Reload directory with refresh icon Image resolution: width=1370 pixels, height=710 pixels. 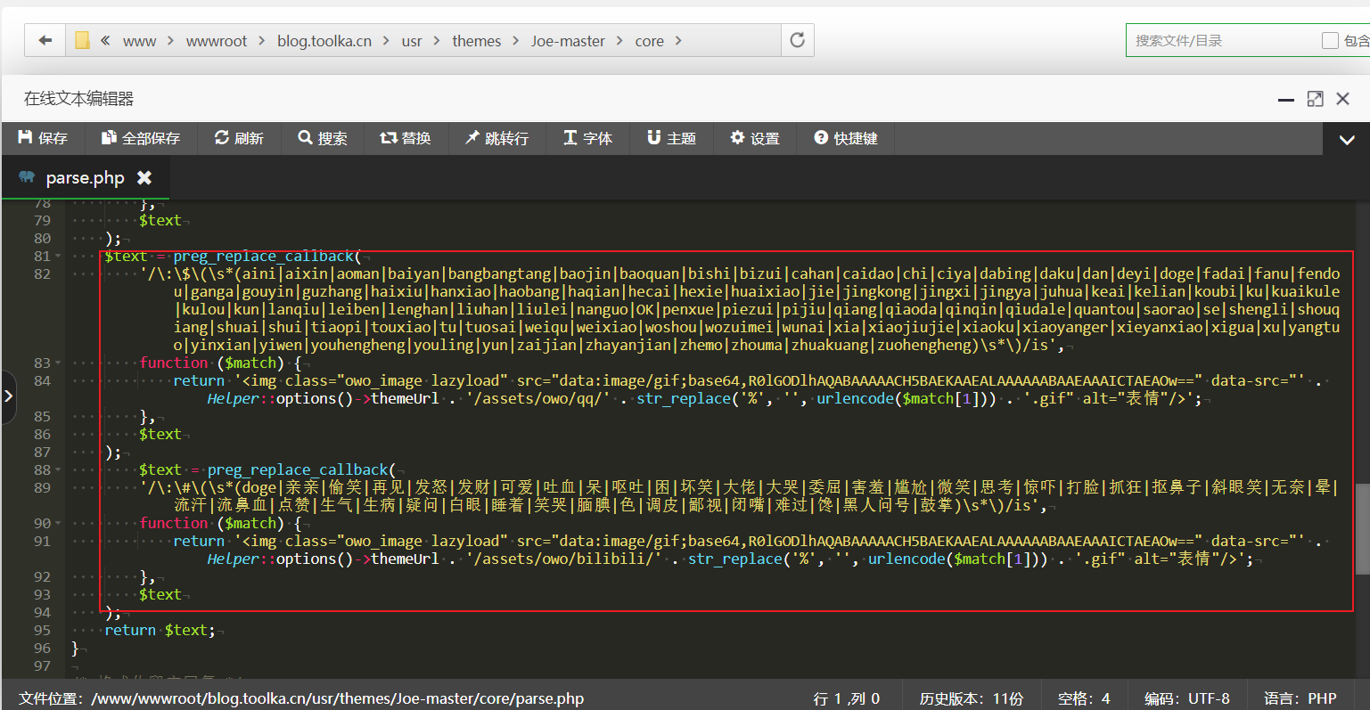pos(797,40)
